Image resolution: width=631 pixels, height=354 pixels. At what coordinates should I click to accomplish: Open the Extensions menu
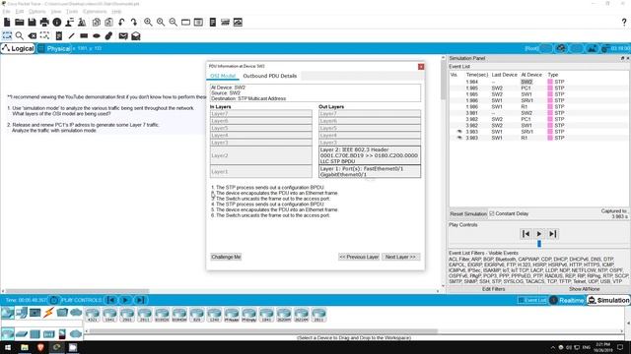[95, 11]
